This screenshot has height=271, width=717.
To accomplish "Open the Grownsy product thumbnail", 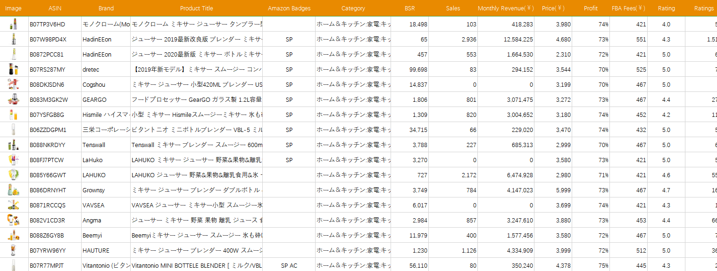I will (13, 190).
